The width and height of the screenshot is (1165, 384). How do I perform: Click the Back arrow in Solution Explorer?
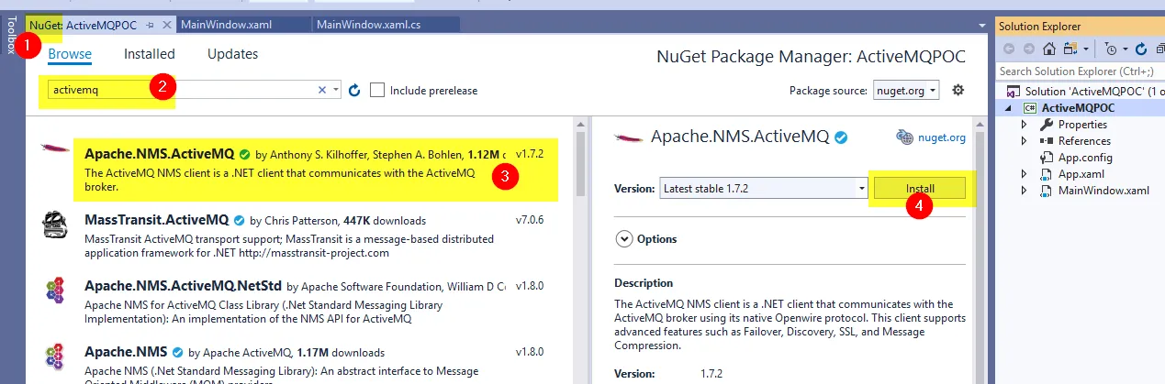pos(1008,49)
